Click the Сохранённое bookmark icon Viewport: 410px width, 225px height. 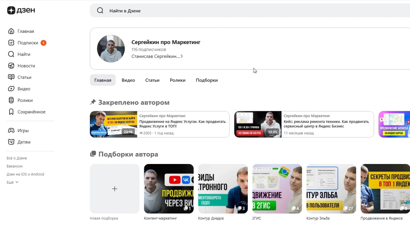point(11,112)
